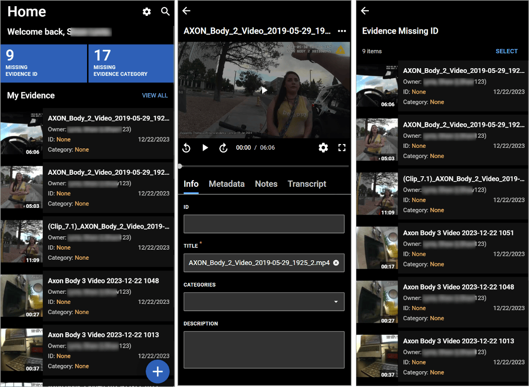Click SELECT in Evidence Missing ID

[x=506, y=51]
